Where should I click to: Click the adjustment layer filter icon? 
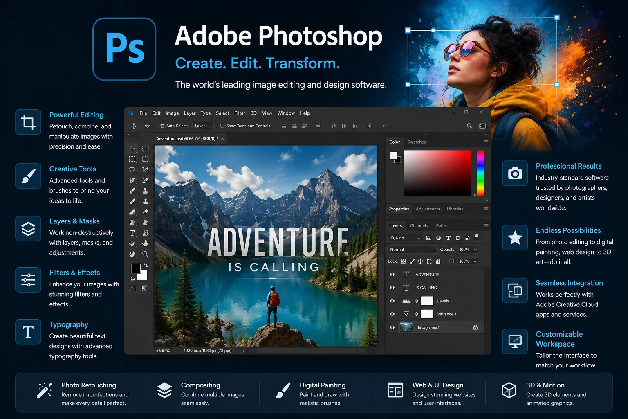[x=438, y=238]
